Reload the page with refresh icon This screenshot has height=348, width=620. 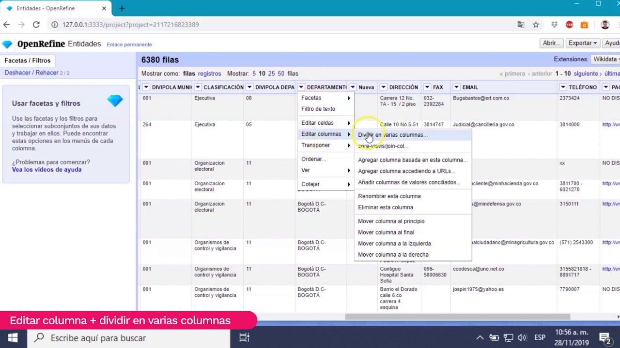click(36, 25)
